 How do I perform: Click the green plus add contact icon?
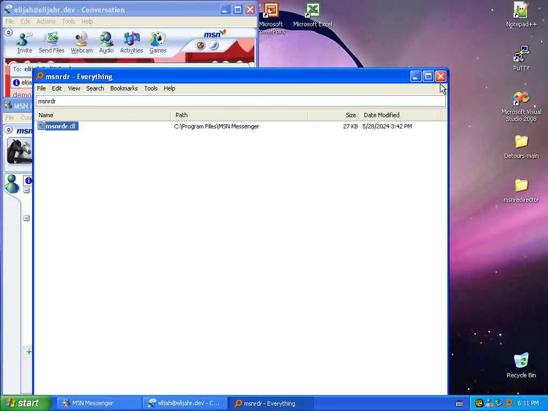pyautogui.click(x=29, y=352)
